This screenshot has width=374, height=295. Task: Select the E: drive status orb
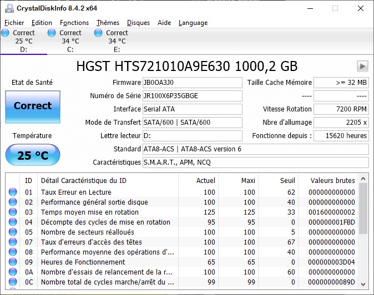pos(99,33)
